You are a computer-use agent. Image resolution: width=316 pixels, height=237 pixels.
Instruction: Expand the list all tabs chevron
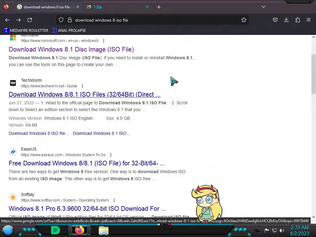pos(264,7)
